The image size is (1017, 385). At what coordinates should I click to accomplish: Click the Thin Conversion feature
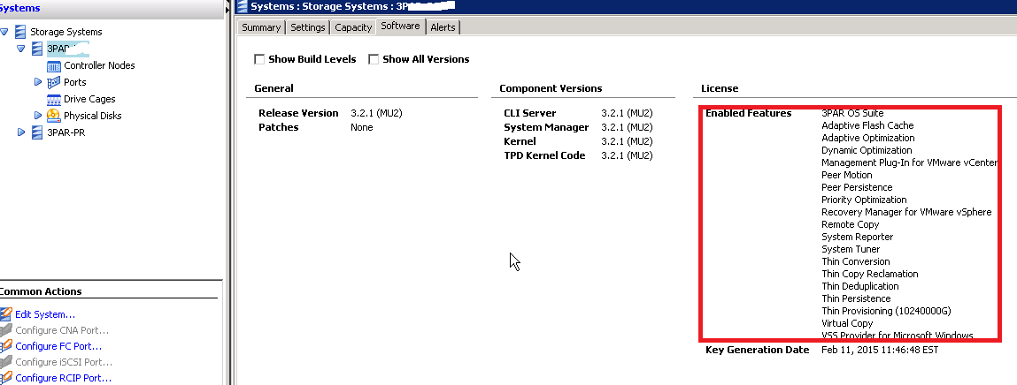point(856,261)
